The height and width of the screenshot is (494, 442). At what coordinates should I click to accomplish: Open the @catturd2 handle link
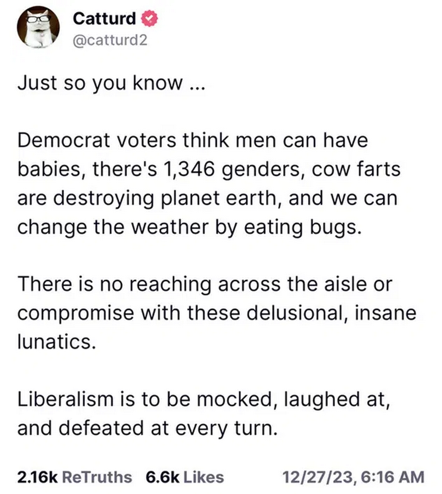110,40
